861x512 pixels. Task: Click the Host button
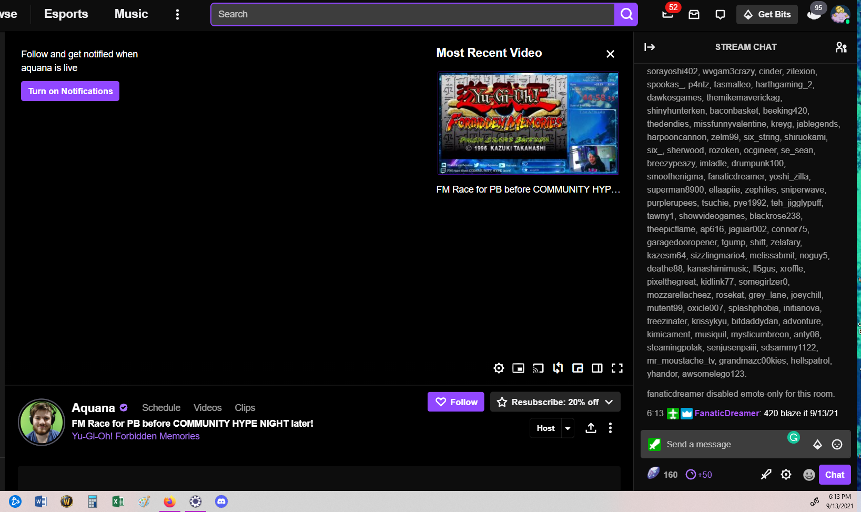pos(545,428)
